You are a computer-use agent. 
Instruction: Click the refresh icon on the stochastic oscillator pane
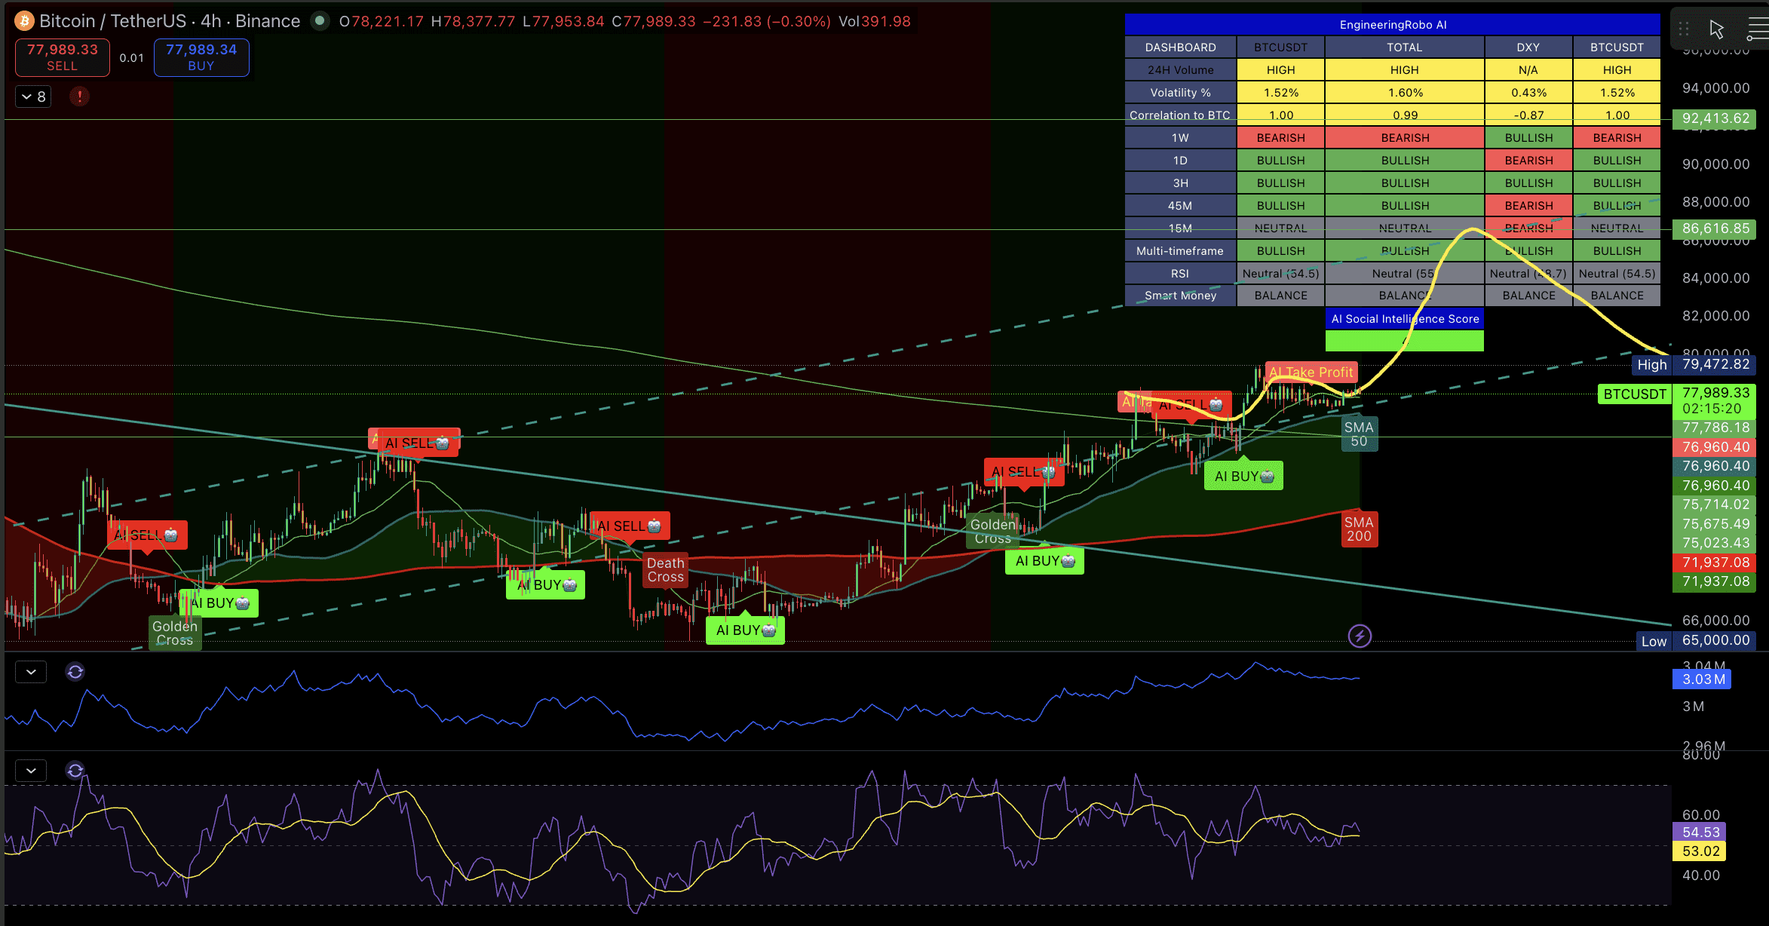pos(75,771)
